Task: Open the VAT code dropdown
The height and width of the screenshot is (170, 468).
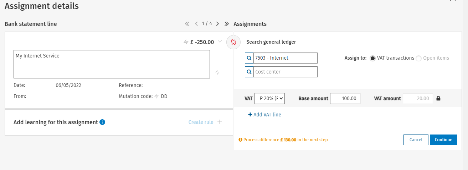Action: [x=269, y=98]
